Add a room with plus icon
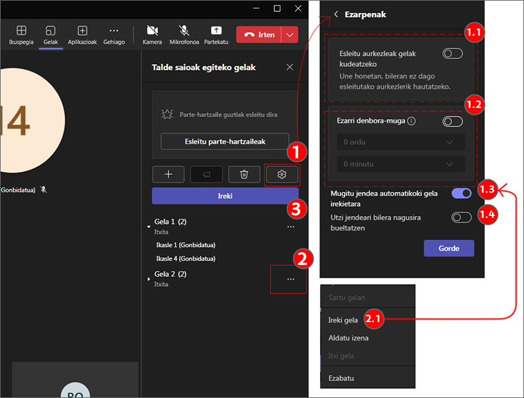The image size is (524, 398). (x=168, y=174)
